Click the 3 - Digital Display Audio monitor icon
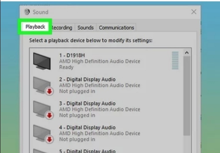This screenshot has width=220, height=153. [43, 110]
